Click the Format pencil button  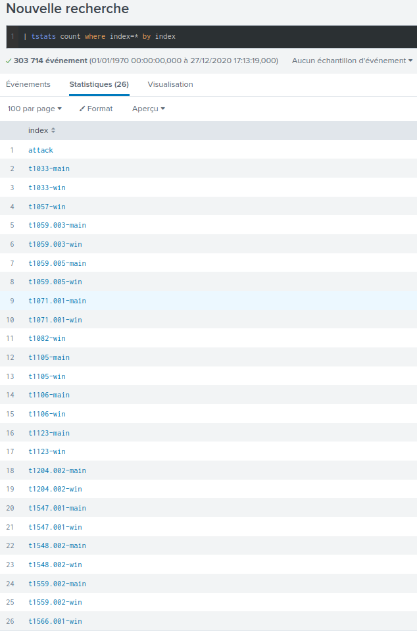(x=95, y=109)
